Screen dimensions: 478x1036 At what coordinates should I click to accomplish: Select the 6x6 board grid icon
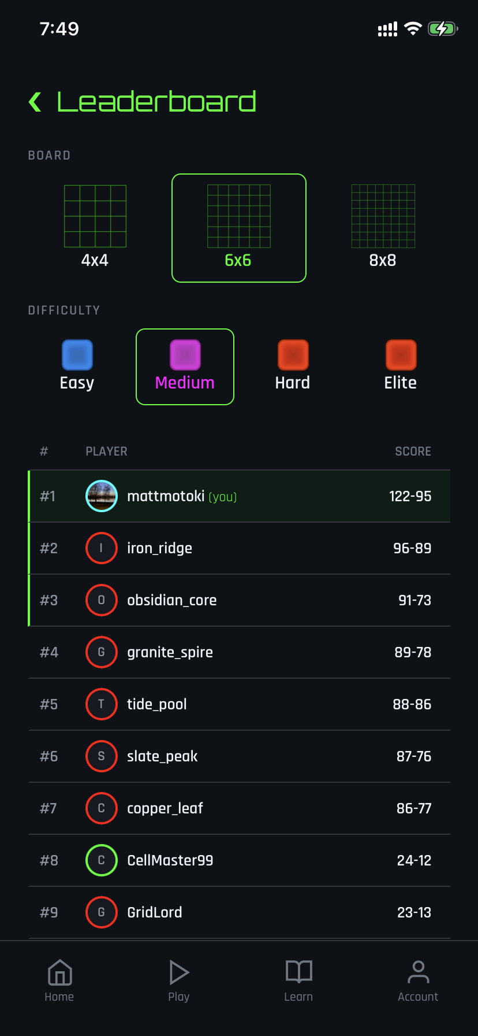pyautogui.click(x=238, y=216)
